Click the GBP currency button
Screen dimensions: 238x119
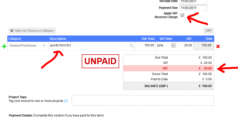pyautogui.click(x=208, y=31)
